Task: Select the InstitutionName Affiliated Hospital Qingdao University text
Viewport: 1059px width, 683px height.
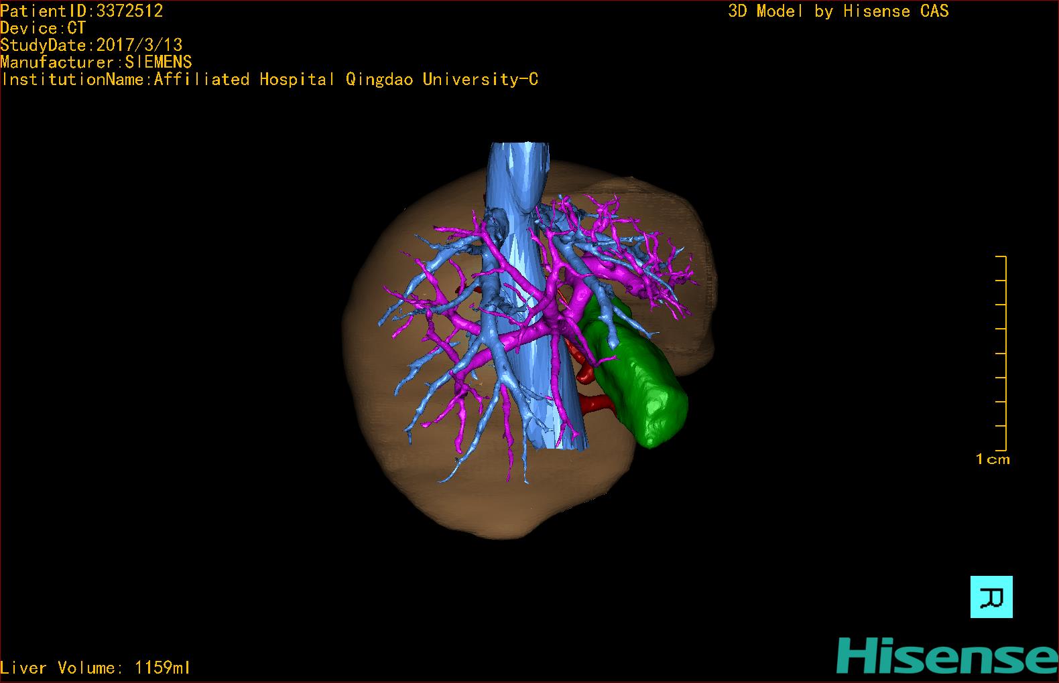Action: click(269, 80)
